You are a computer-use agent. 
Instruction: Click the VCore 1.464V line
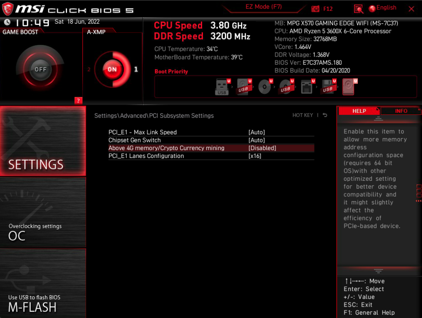pos(293,47)
